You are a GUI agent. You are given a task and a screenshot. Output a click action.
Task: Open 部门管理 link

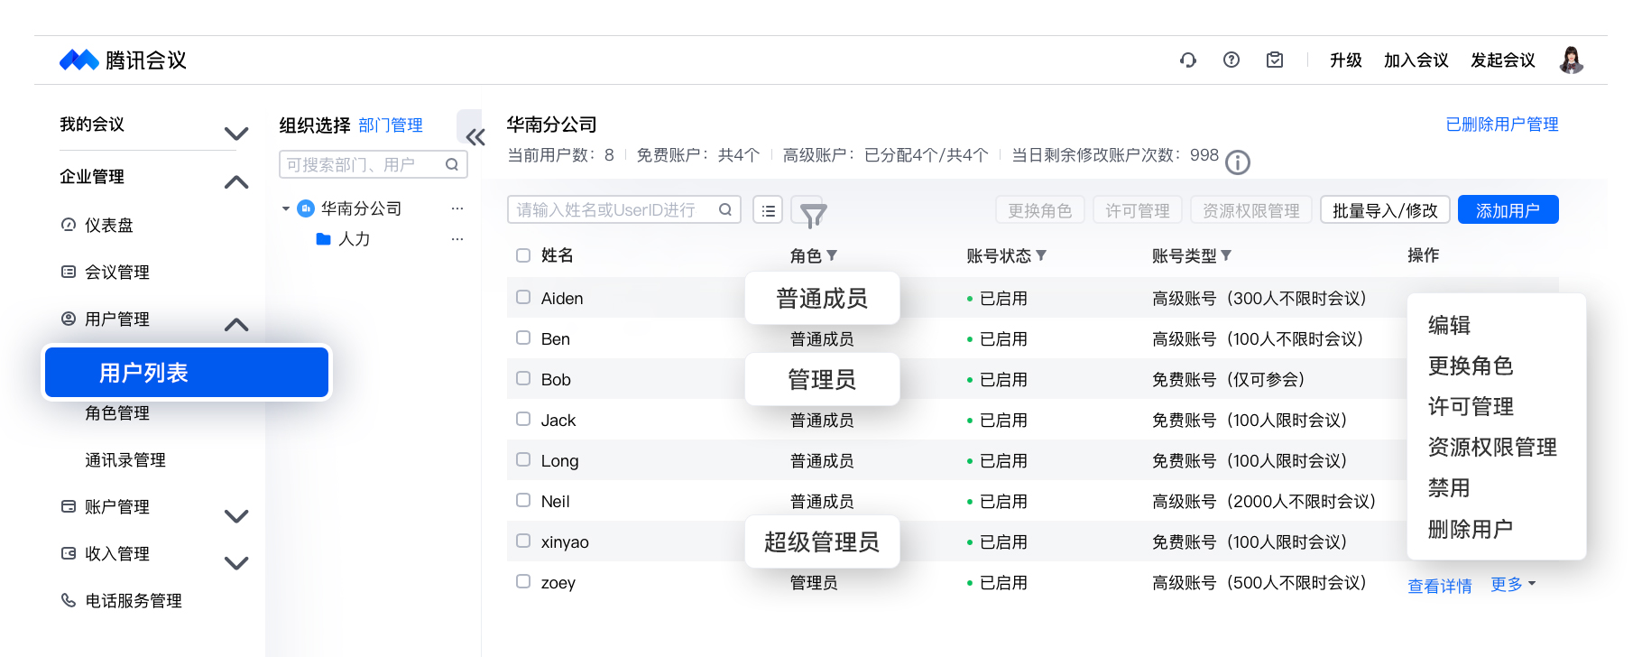(x=391, y=125)
